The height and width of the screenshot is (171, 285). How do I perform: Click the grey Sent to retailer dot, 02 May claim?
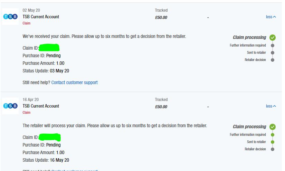[x=273, y=53]
